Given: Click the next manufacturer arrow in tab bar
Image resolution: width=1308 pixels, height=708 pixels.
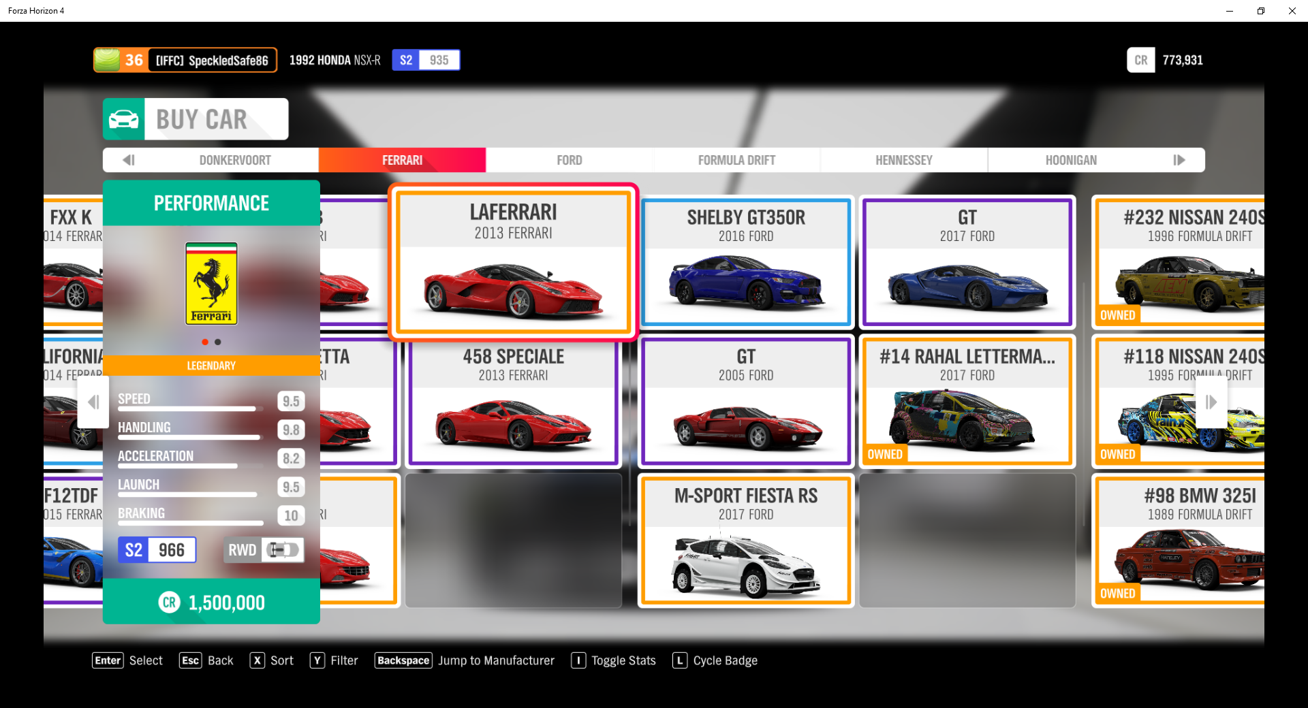Looking at the screenshot, I should 1179,160.
